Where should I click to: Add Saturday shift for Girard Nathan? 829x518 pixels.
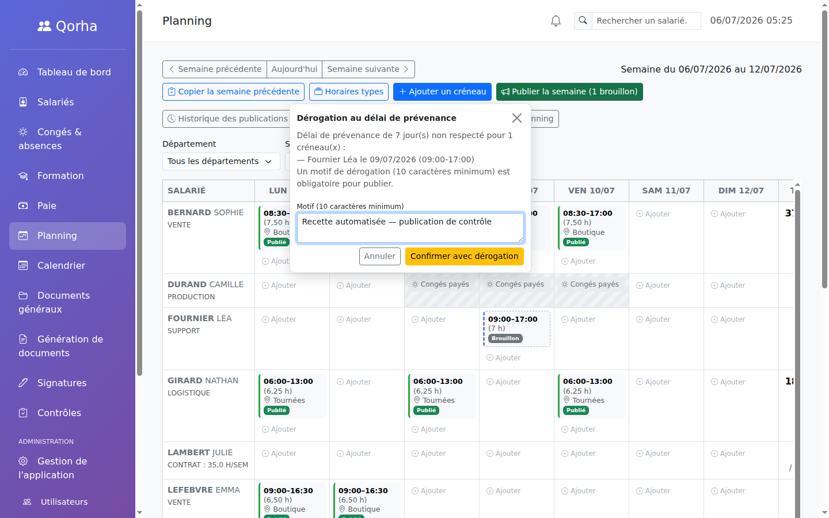click(653, 382)
